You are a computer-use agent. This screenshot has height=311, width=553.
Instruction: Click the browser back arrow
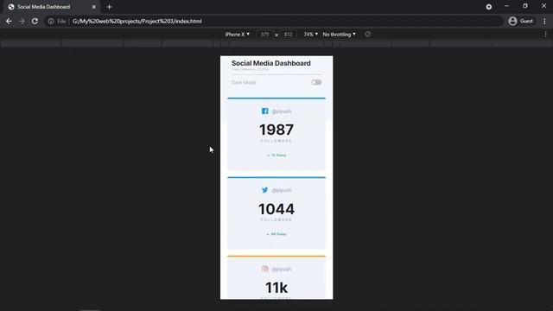click(x=9, y=21)
